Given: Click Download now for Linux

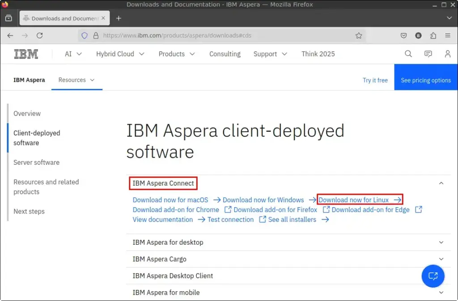Looking at the screenshot, I should coord(353,200).
